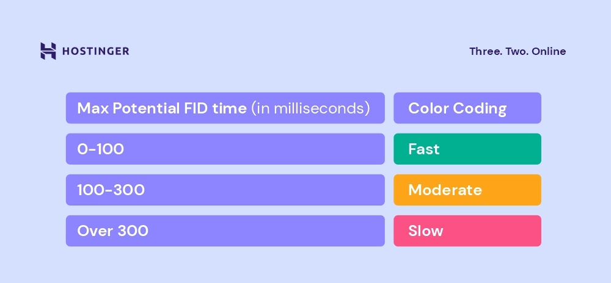
Task: Pick the orange Moderate color swatch
Action: click(x=467, y=190)
